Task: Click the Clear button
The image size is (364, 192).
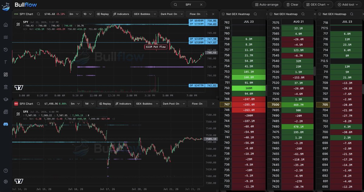Action: tap(292, 5)
